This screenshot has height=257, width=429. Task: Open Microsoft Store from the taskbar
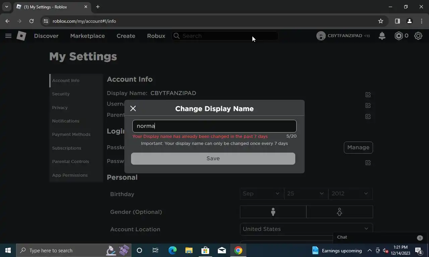pyautogui.click(x=205, y=250)
